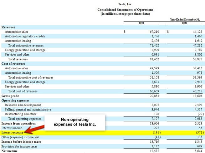Viewport: 205px width, 153px height.
Task: Select the 60,609 total cost value
Action: [x=154, y=91]
